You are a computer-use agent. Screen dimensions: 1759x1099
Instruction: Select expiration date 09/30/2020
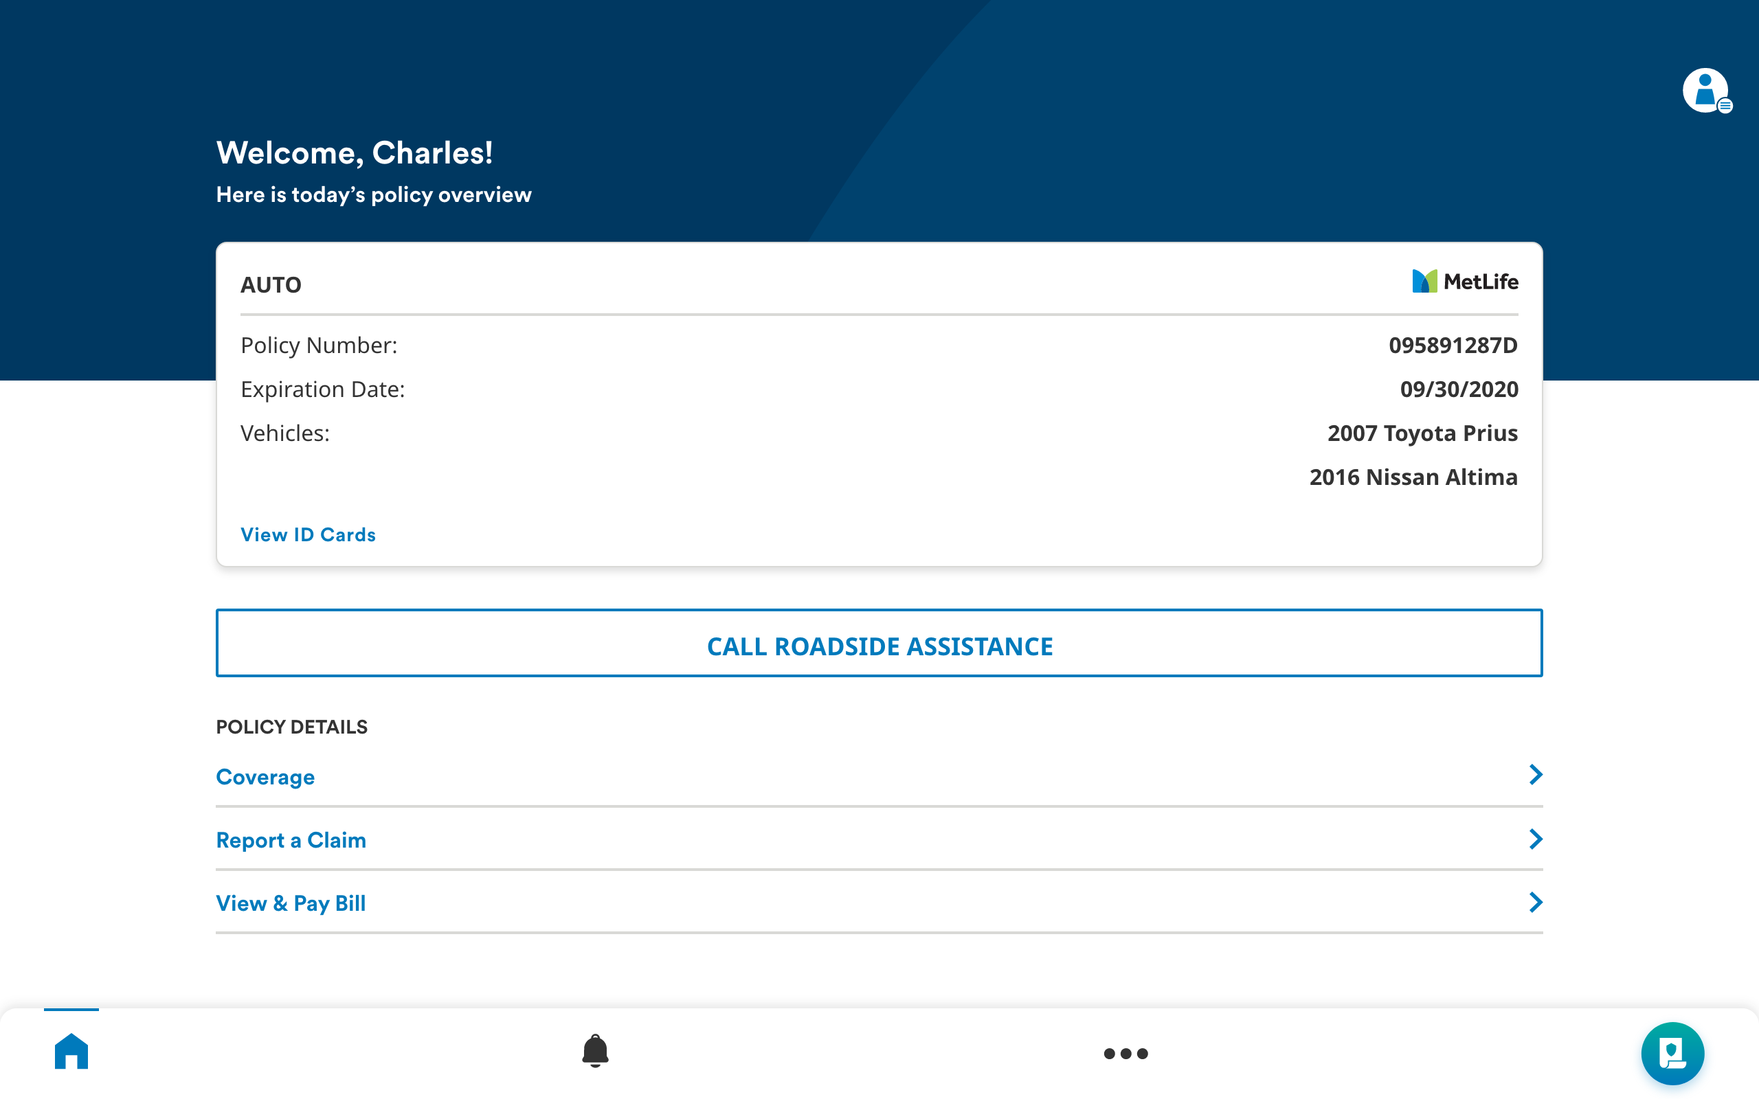tap(1459, 389)
